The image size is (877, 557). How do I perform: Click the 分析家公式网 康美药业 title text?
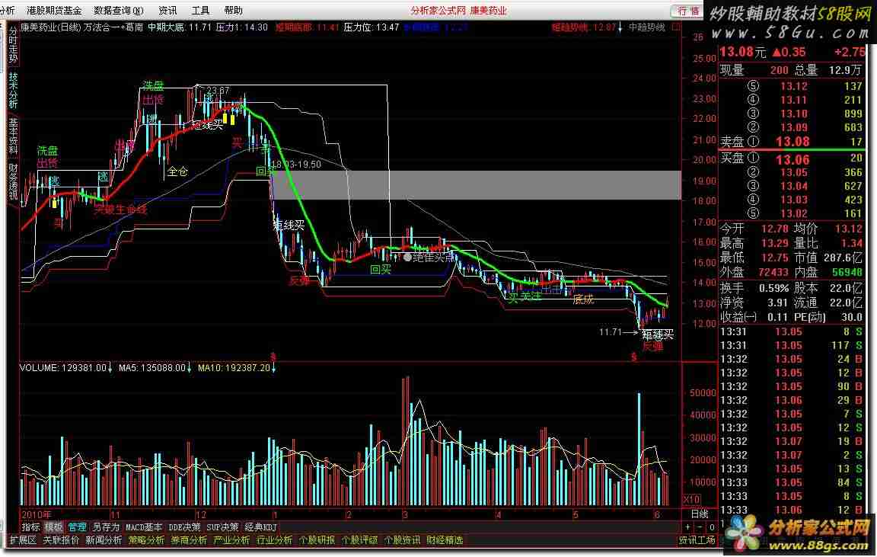pyautogui.click(x=458, y=11)
